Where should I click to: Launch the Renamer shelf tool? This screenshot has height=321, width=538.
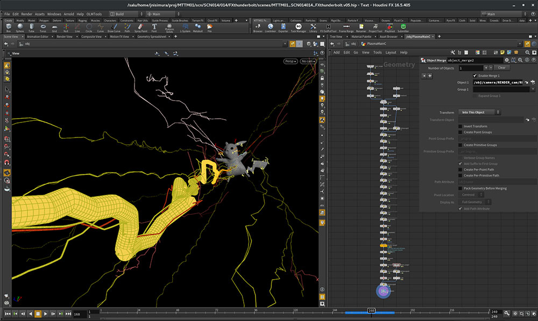pyautogui.click(x=361, y=28)
